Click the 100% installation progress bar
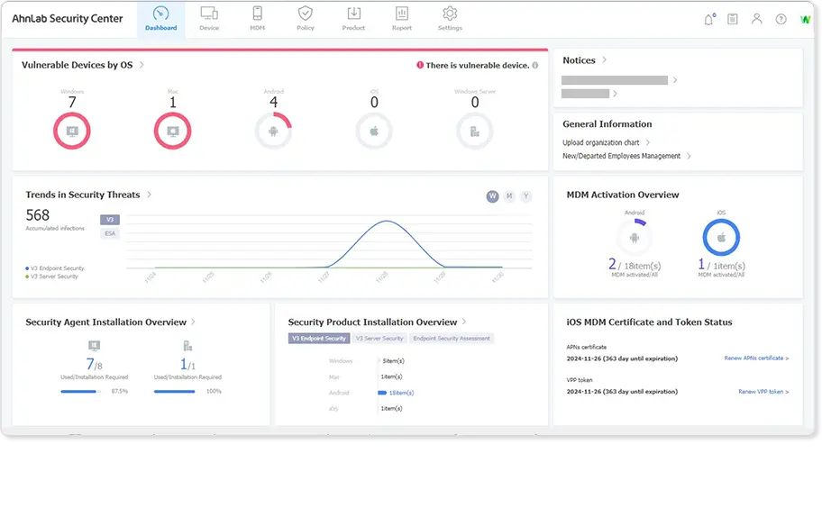The image size is (822, 508). point(175,391)
